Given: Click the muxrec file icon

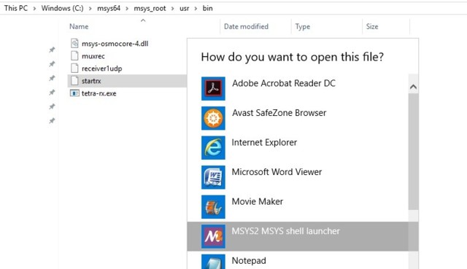Looking at the screenshot, I should [74, 56].
